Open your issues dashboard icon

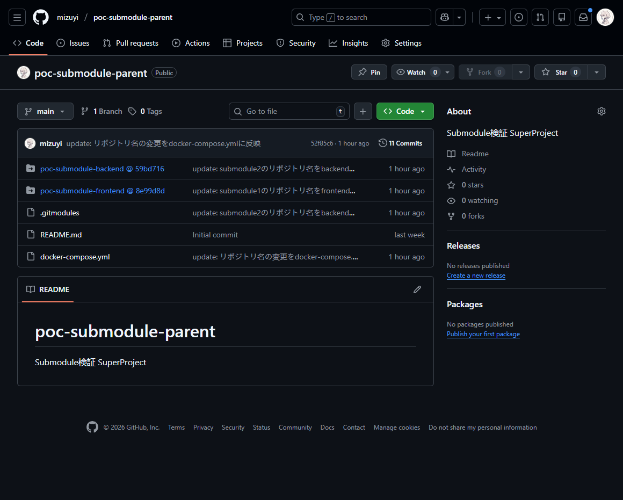pyautogui.click(x=518, y=17)
